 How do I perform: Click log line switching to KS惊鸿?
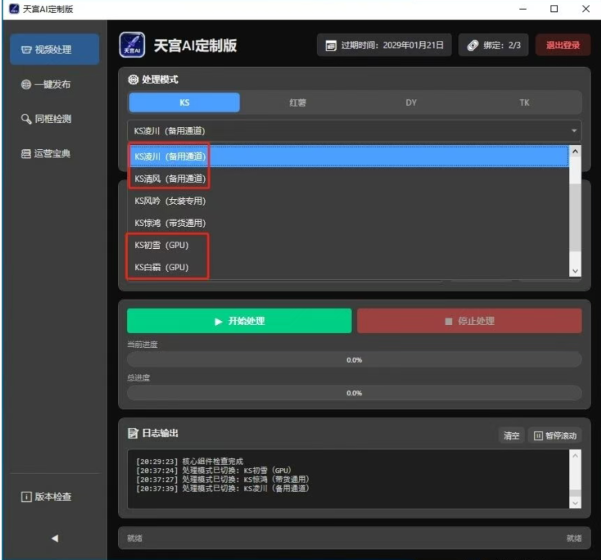pyautogui.click(x=223, y=480)
